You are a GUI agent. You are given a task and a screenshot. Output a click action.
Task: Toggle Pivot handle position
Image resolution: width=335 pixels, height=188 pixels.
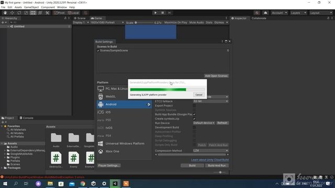[x=59, y=13]
